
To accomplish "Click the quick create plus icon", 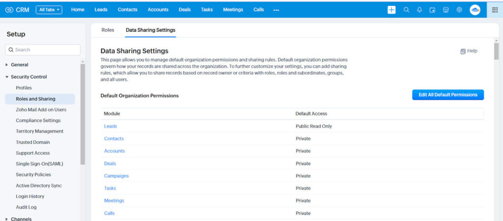I will pyautogui.click(x=391, y=10).
